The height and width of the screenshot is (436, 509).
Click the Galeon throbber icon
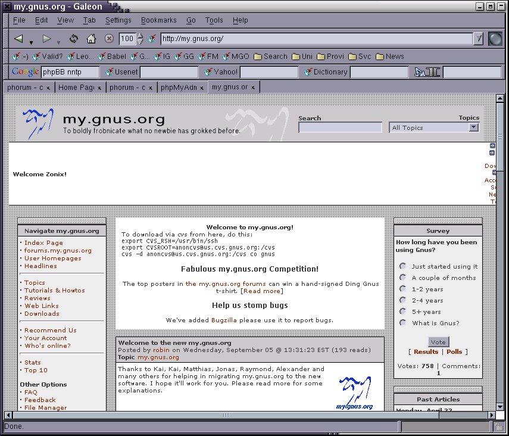[495, 39]
